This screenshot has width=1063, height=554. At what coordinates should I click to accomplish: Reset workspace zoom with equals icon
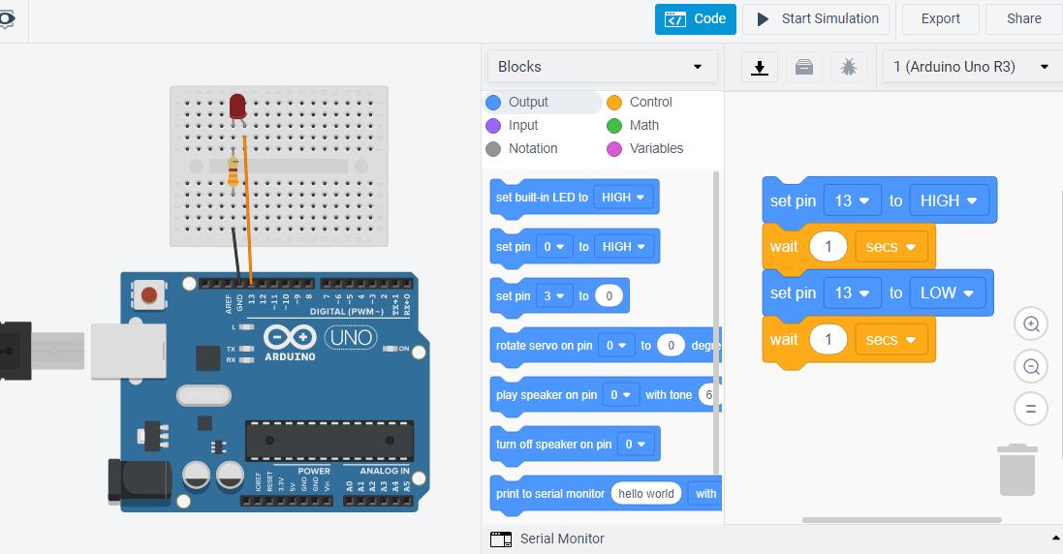point(1031,409)
